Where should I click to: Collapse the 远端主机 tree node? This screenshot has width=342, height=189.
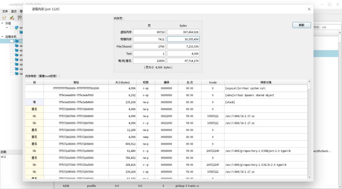point(2,37)
